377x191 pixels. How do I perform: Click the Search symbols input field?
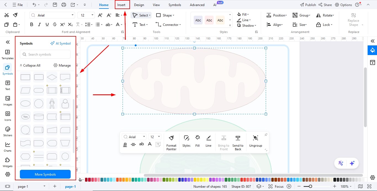click(x=45, y=54)
